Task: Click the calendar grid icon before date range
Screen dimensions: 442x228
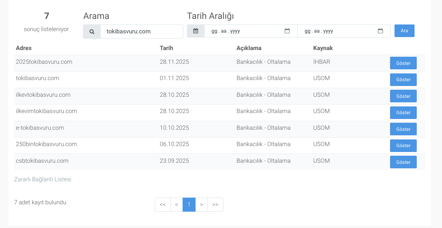Action: point(196,31)
